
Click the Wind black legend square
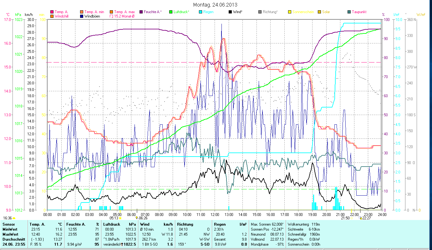click(x=230, y=12)
